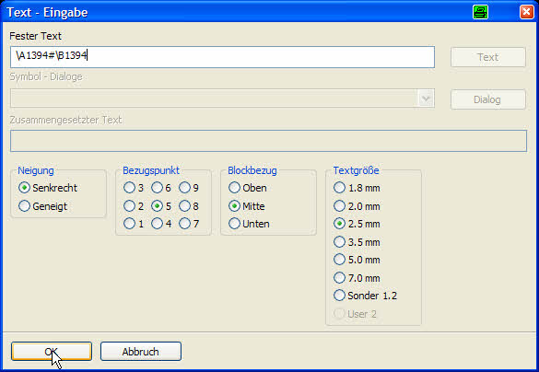
Task: Click the Abbruch button
Action: [x=141, y=352]
